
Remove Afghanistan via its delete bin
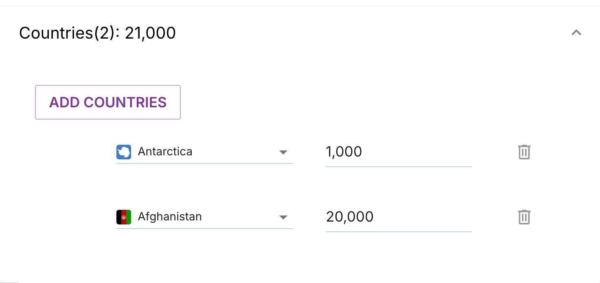[x=524, y=217]
